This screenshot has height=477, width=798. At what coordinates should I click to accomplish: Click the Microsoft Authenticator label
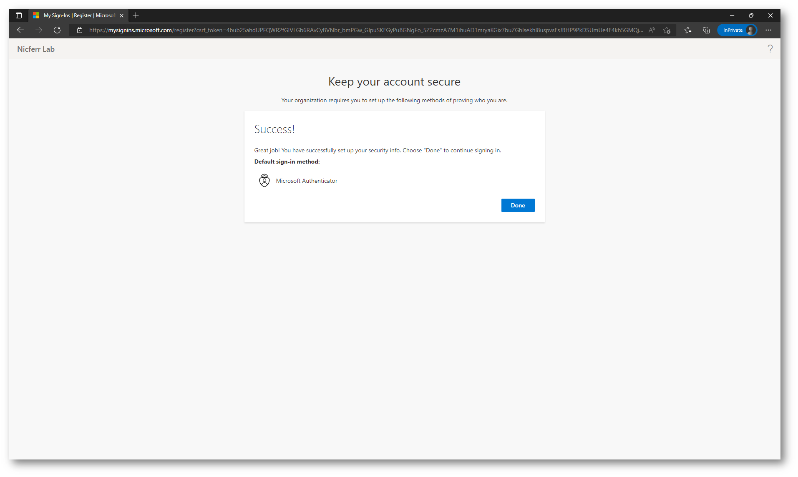(307, 181)
